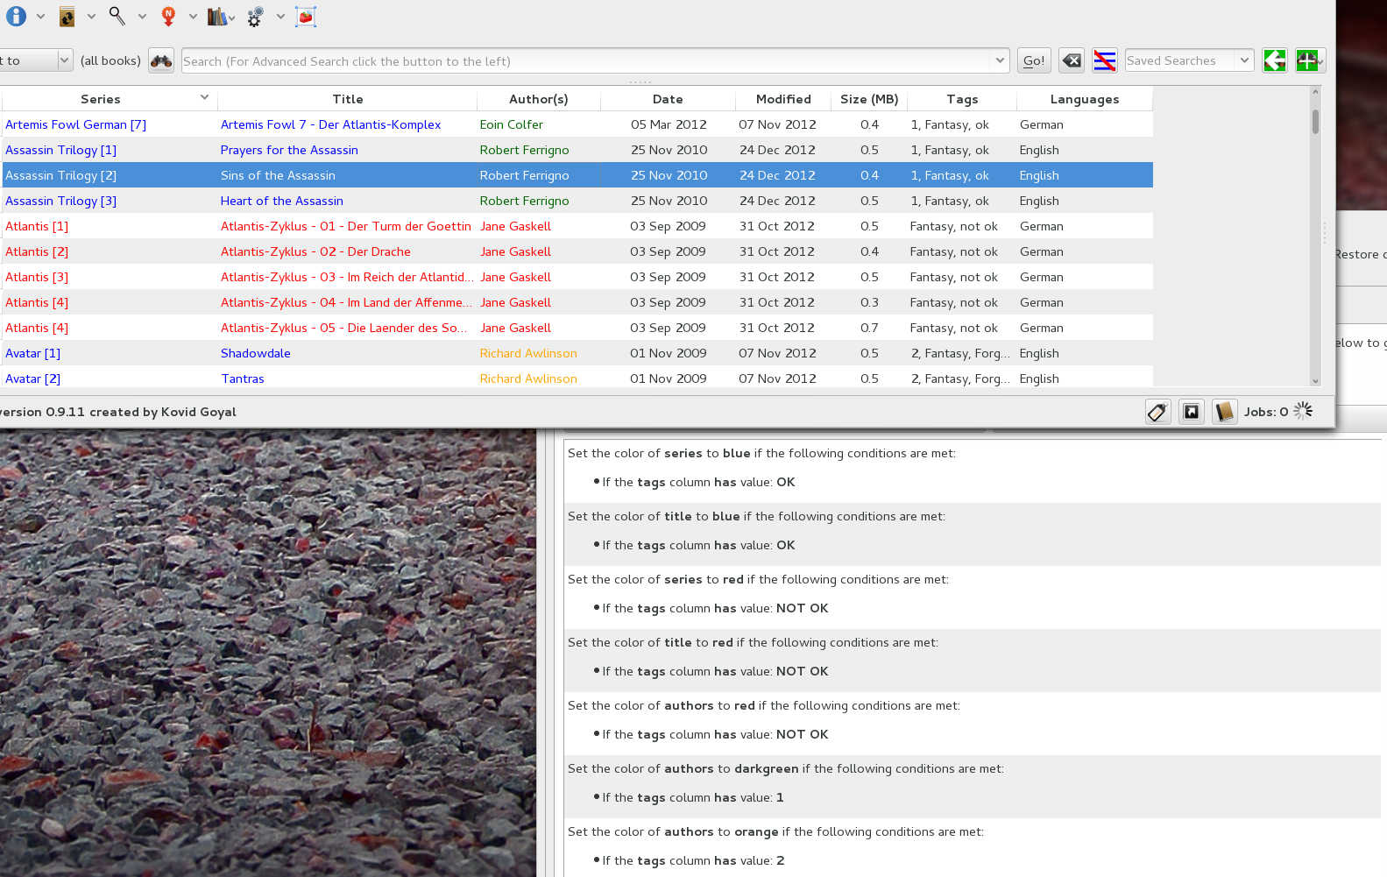Screen dimensions: 1387x877
Task: Click the Go! search button
Action: [x=1034, y=60]
